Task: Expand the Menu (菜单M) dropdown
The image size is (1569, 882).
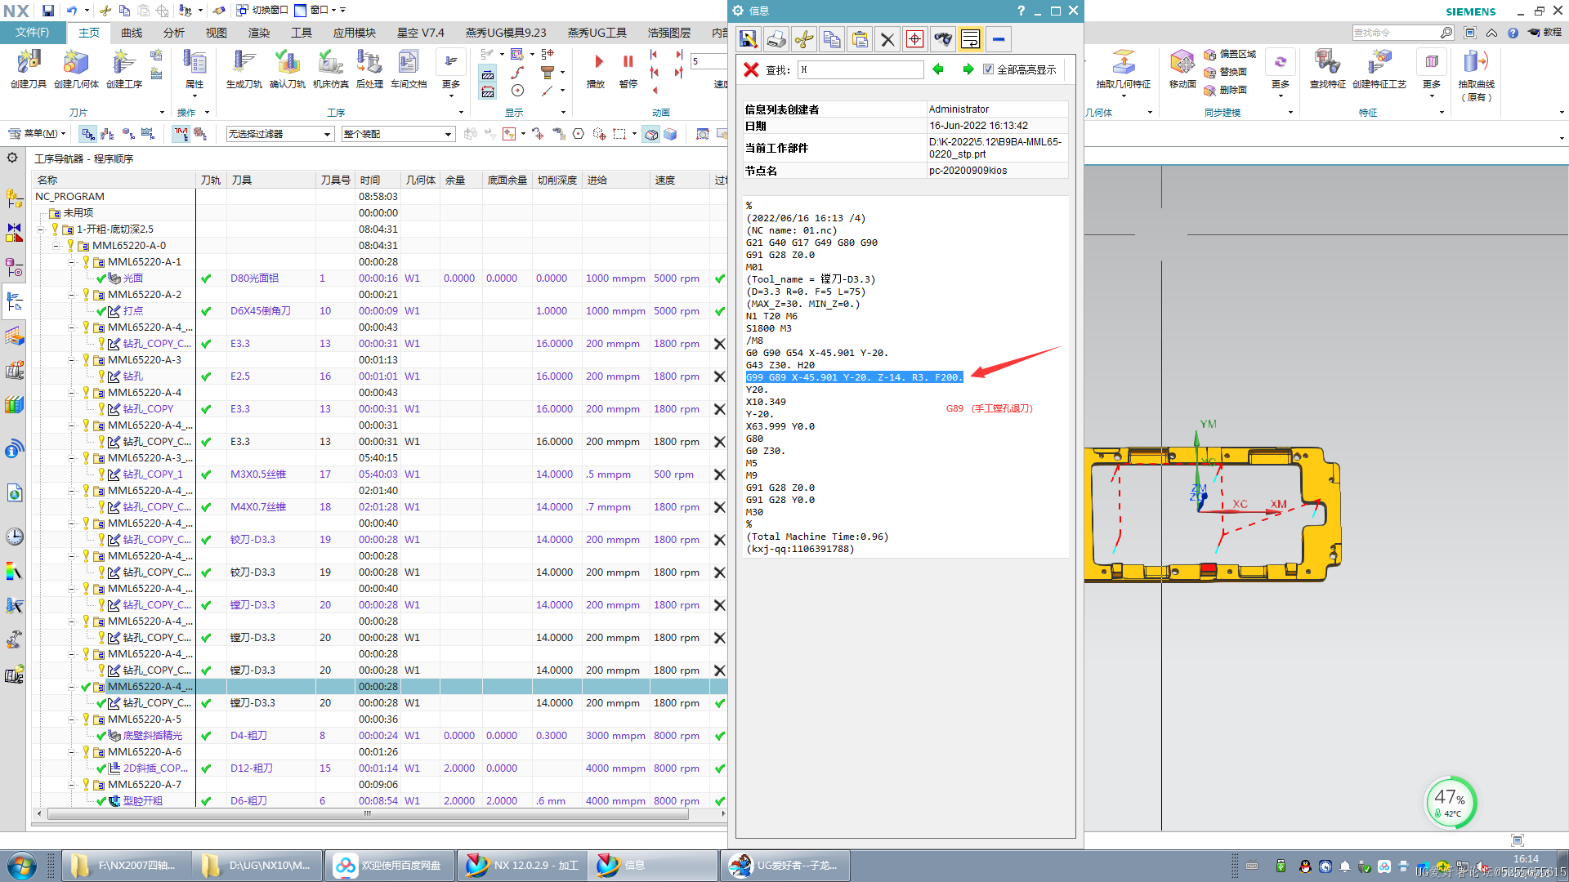Action: 37,134
